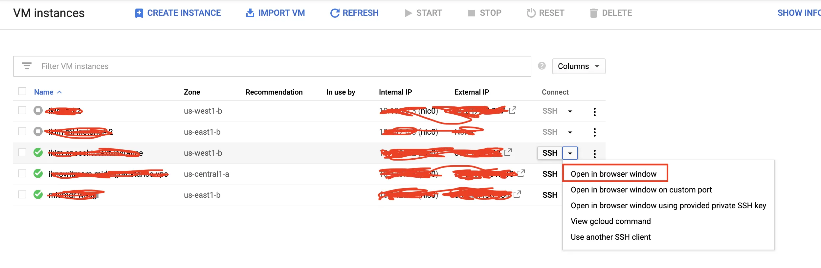Open external IP link icon for us-central1-a instance
Screen dimensions: 821x268
pyautogui.click(x=521, y=173)
